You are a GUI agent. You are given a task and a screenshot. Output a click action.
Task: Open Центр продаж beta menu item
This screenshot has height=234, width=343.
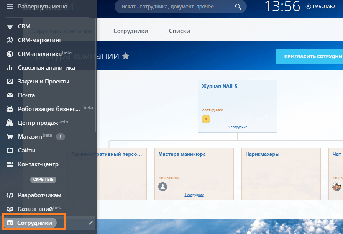(43, 123)
